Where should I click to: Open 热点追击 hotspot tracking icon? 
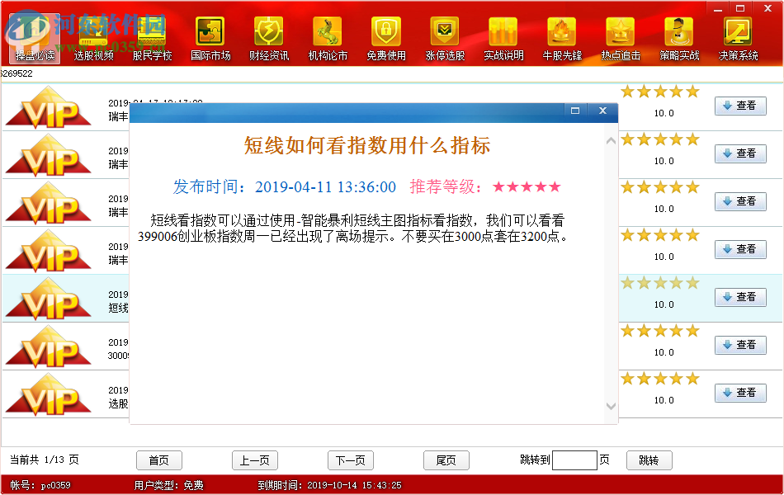tap(621, 35)
